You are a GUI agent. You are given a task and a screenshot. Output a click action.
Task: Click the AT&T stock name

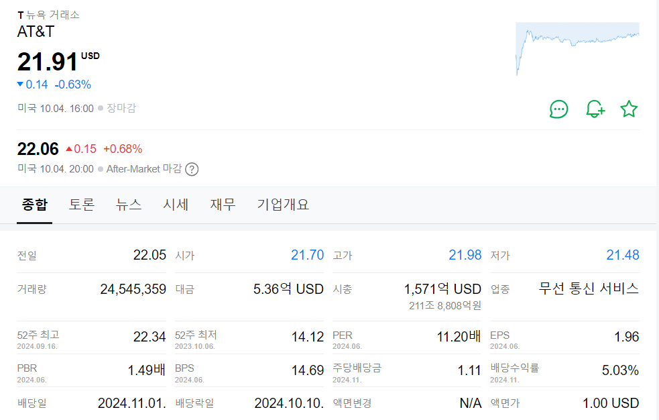pos(36,32)
